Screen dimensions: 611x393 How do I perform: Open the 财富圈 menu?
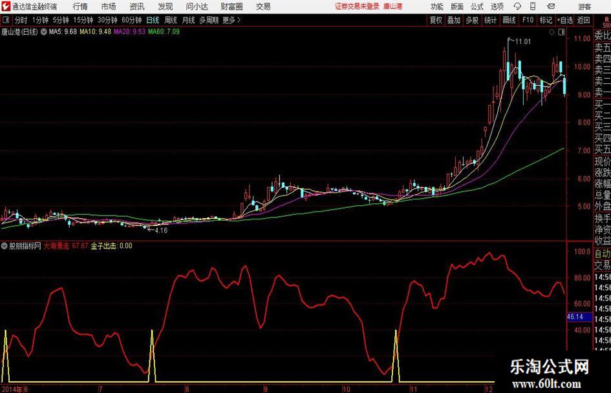pos(231,6)
